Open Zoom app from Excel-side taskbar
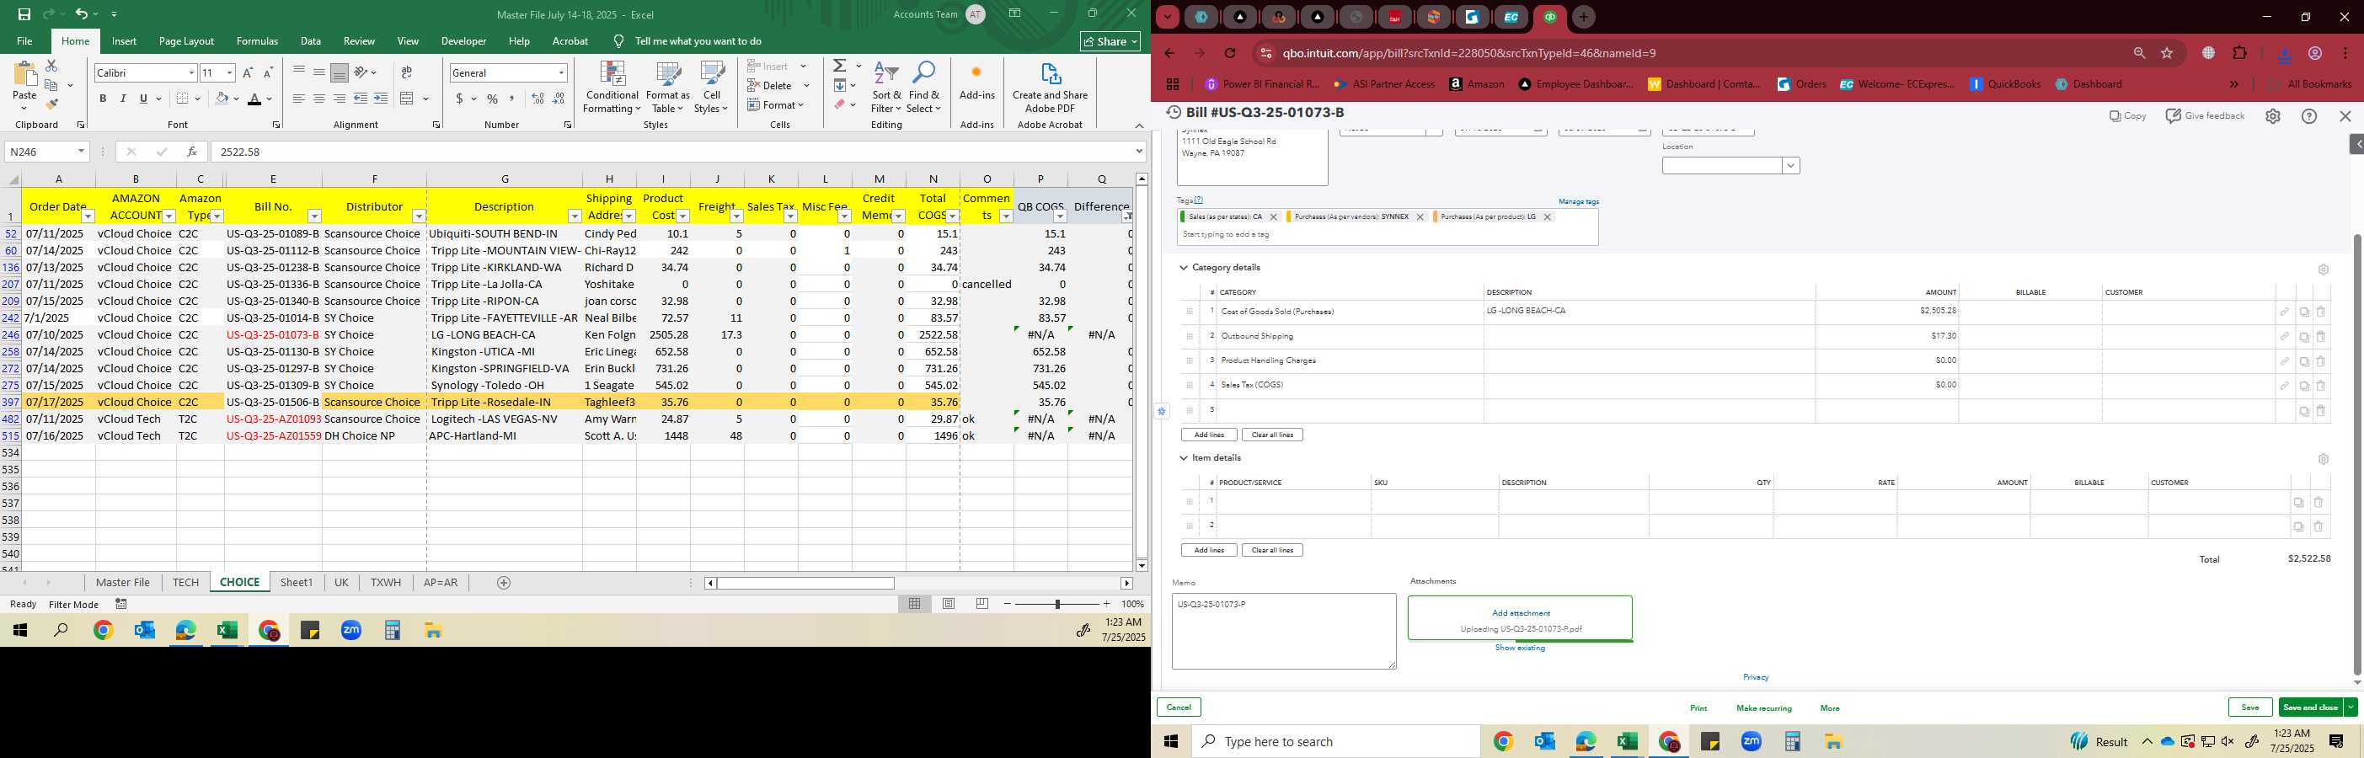Screen dimensions: 2364x758 (351, 631)
